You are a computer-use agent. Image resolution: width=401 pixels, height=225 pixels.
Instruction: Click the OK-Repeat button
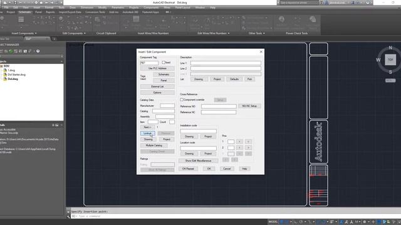tap(188, 169)
